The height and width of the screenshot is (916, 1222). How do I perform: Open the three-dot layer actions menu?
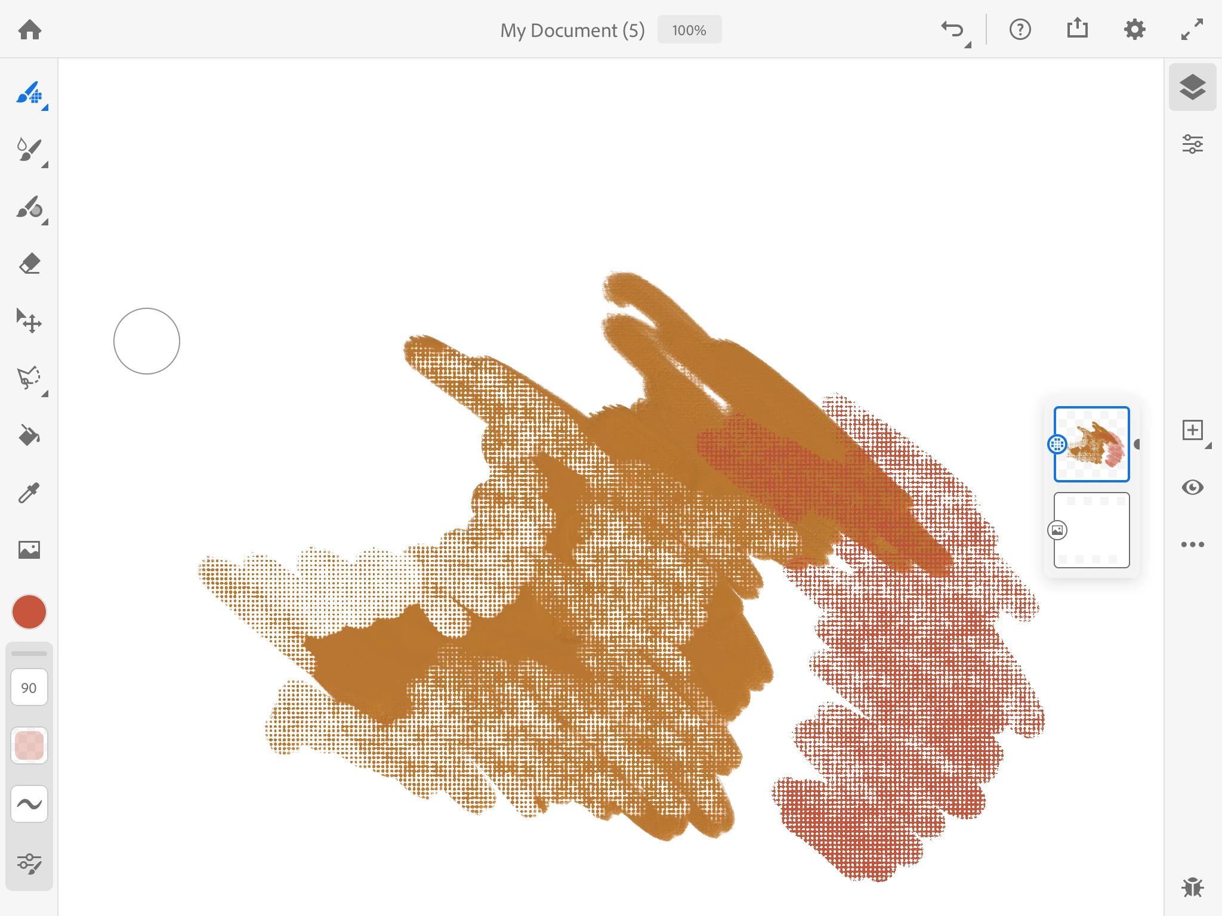[1192, 544]
